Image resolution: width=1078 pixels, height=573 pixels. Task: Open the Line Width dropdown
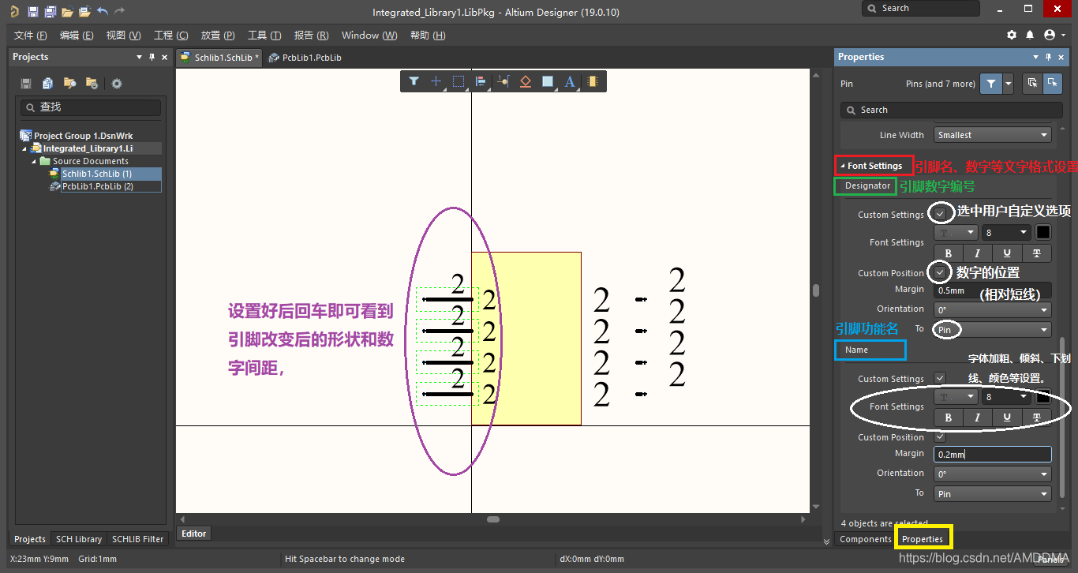[992, 135]
